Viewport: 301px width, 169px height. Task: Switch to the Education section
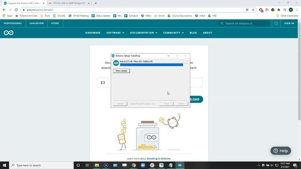tap(37, 23)
